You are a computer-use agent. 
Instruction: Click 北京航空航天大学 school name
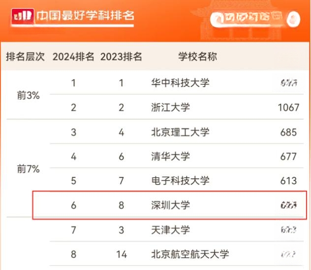pos(190,254)
